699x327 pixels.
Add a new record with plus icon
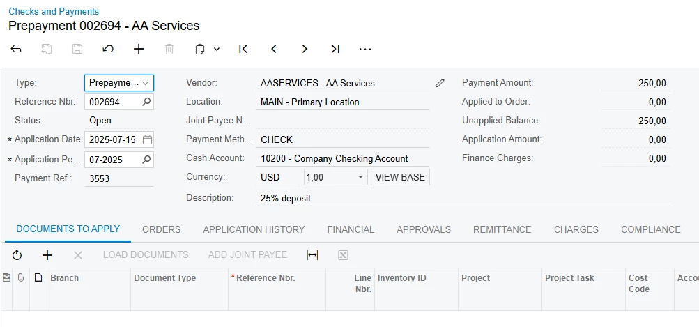139,49
